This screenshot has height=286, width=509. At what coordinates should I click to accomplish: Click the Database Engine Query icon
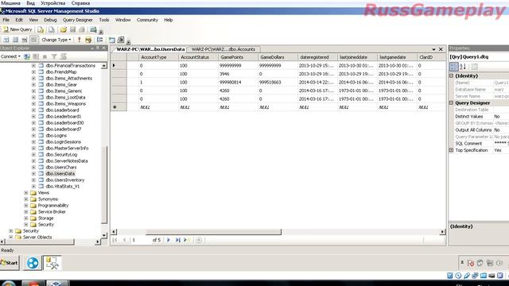click(41, 30)
